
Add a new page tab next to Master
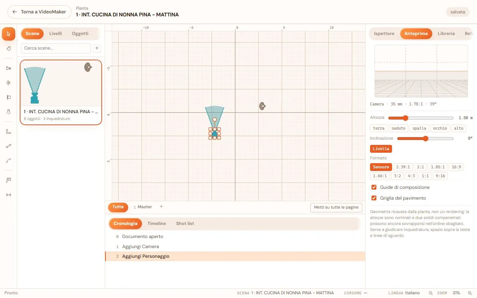[x=161, y=206]
